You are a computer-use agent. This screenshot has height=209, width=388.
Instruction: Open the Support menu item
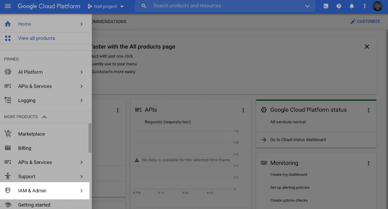coord(45,176)
